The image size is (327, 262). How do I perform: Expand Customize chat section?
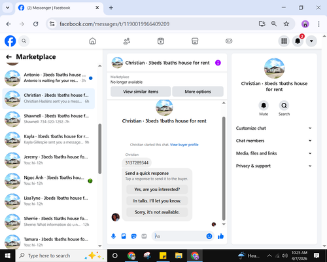[274, 128]
